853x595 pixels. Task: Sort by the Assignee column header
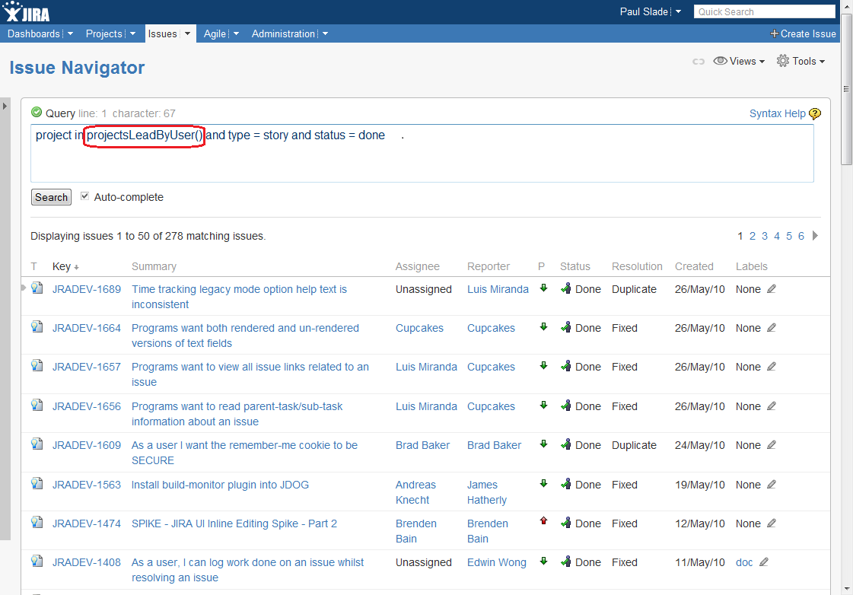(417, 266)
